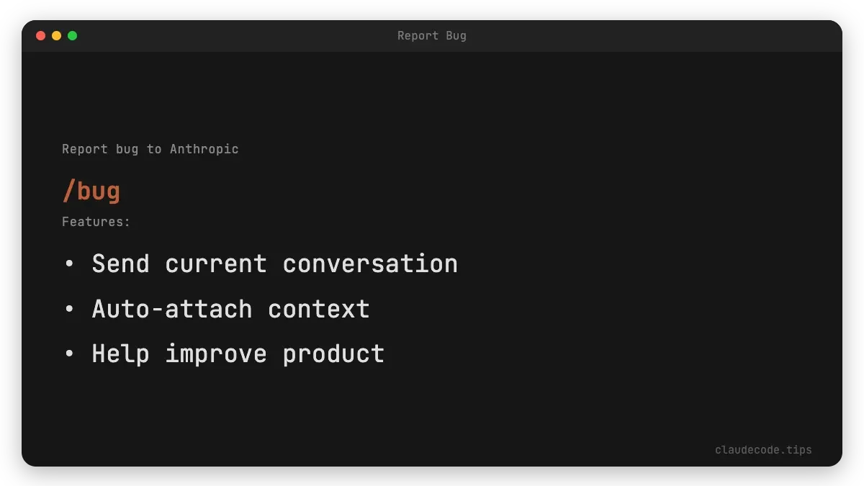This screenshot has width=864, height=486.
Task: Click the "Features:" label
Action: (x=96, y=222)
